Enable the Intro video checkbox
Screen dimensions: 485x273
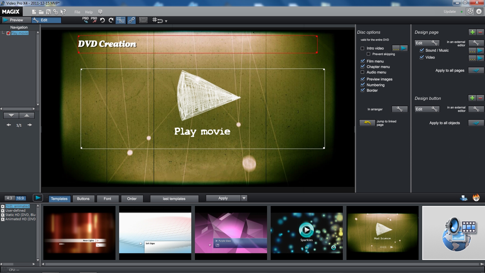pos(362,48)
